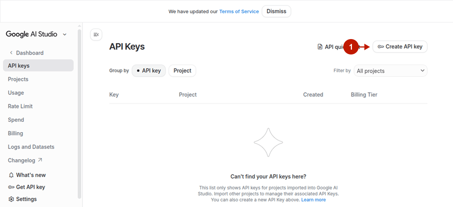Group by API key toggle
453x207 pixels.
149,71
